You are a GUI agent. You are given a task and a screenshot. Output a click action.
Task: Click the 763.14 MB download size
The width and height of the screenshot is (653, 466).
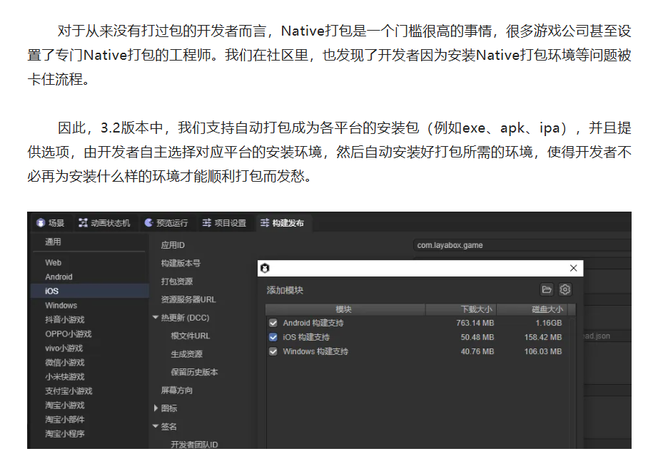tap(475, 323)
